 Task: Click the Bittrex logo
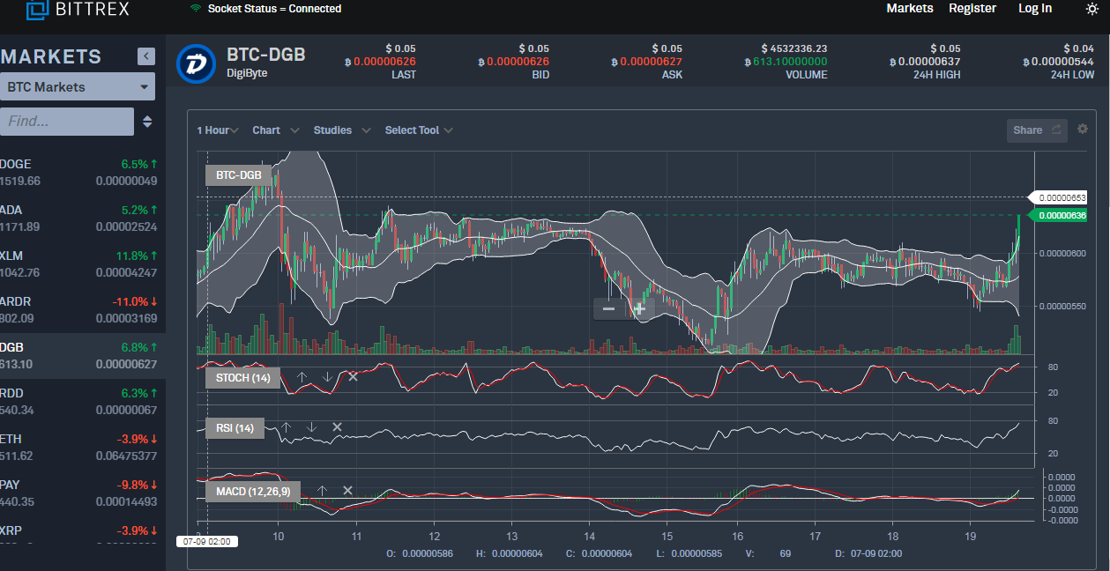pyautogui.click(x=78, y=9)
